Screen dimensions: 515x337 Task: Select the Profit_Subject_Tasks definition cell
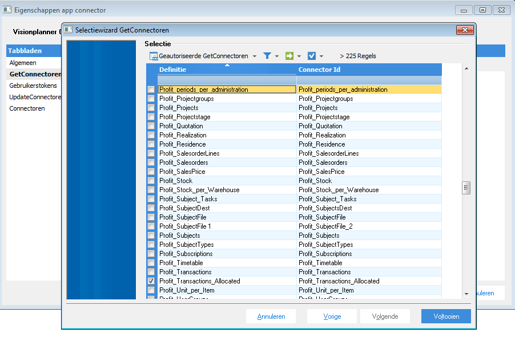(x=227, y=199)
